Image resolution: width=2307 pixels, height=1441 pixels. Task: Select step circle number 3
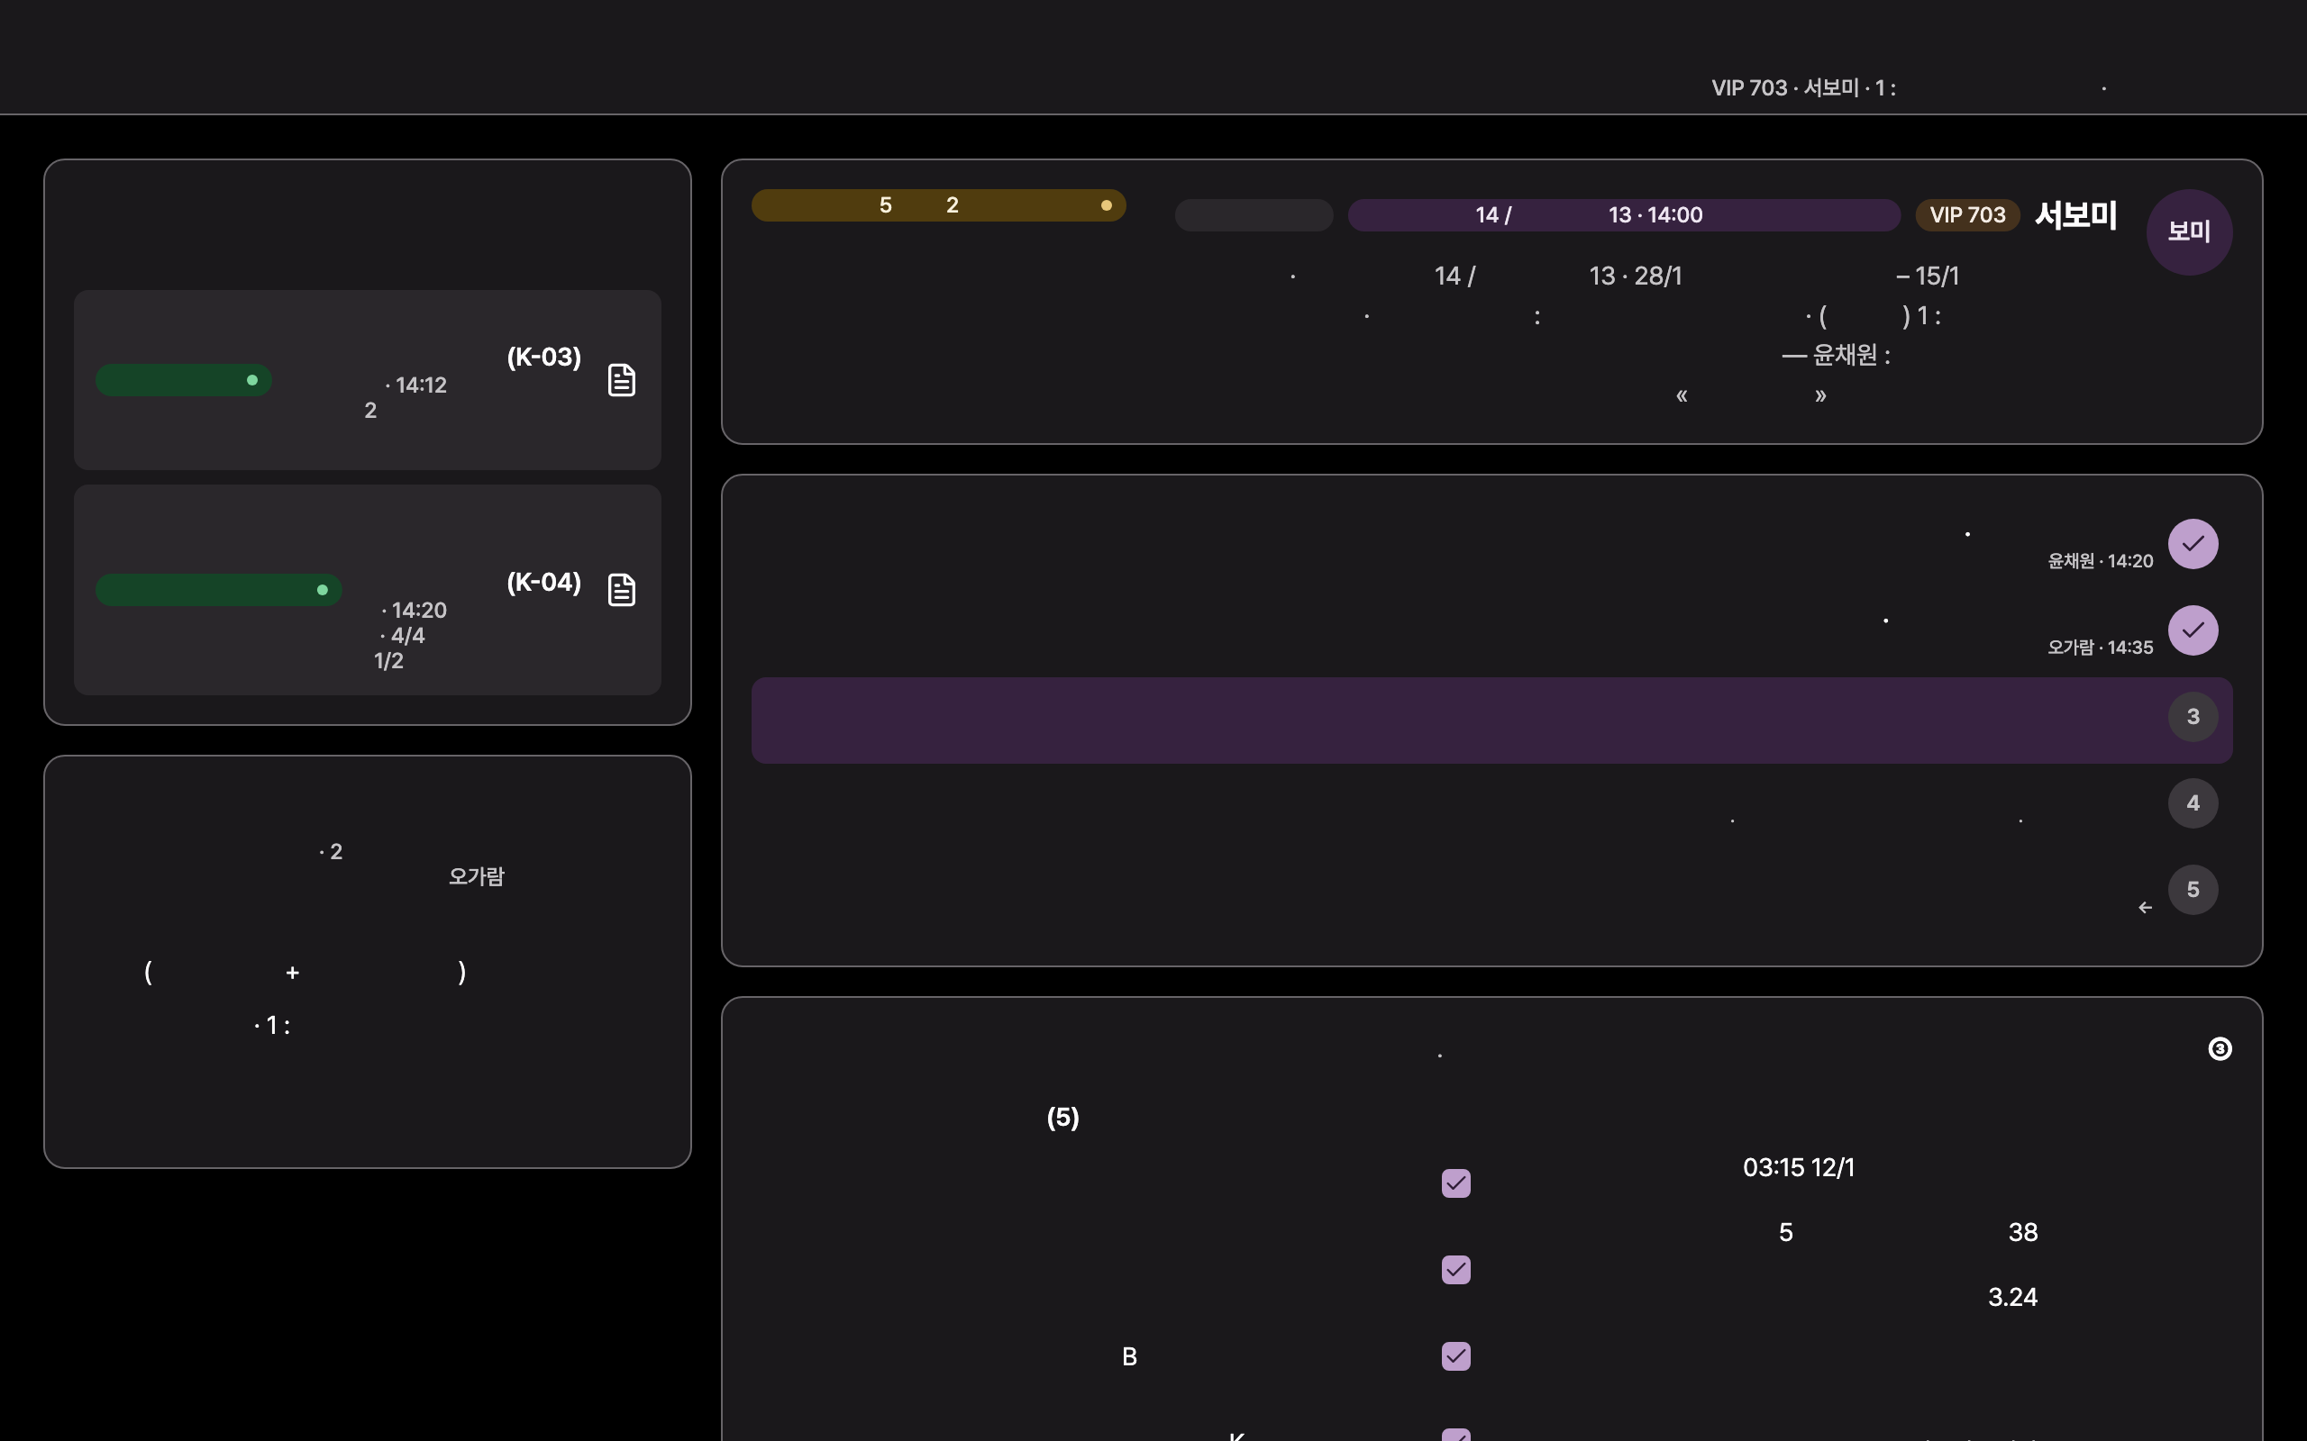tap(2193, 717)
